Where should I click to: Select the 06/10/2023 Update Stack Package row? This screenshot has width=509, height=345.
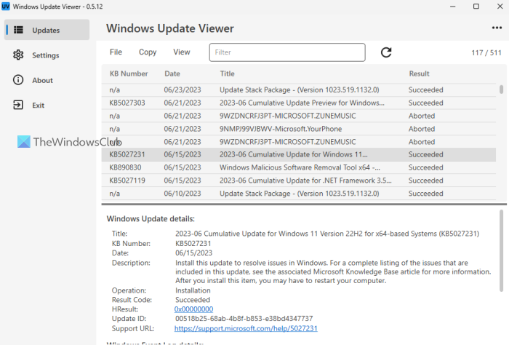coord(299,194)
